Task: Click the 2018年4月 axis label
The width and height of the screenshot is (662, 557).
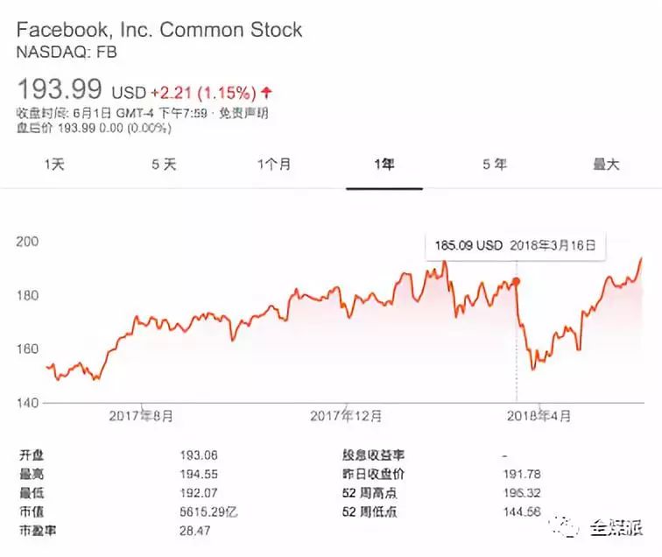Action: click(x=537, y=416)
